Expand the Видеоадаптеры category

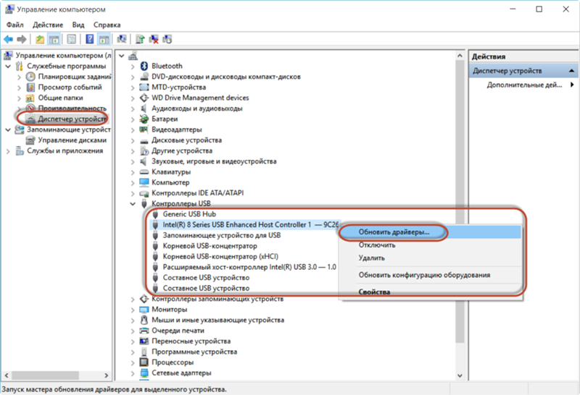tap(133, 130)
